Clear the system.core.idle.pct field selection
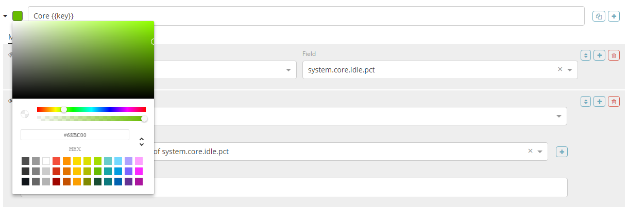Screen dimensions: 628x207 click(x=560, y=69)
